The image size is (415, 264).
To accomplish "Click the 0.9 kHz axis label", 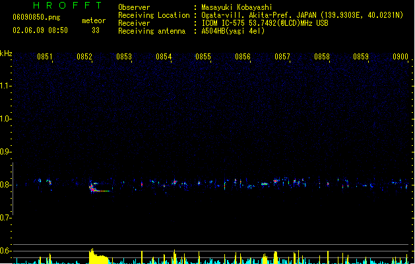I will point(5,152).
